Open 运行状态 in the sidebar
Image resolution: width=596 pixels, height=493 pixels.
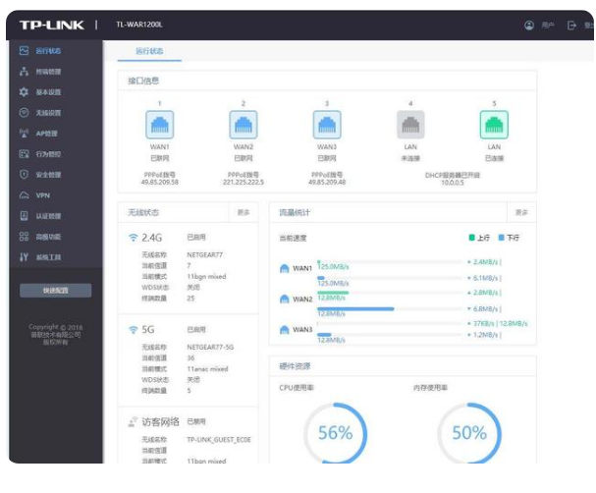click(x=47, y=50)
